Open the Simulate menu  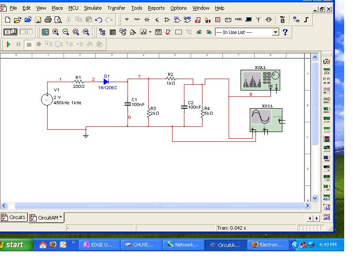[x=93, y=8]
